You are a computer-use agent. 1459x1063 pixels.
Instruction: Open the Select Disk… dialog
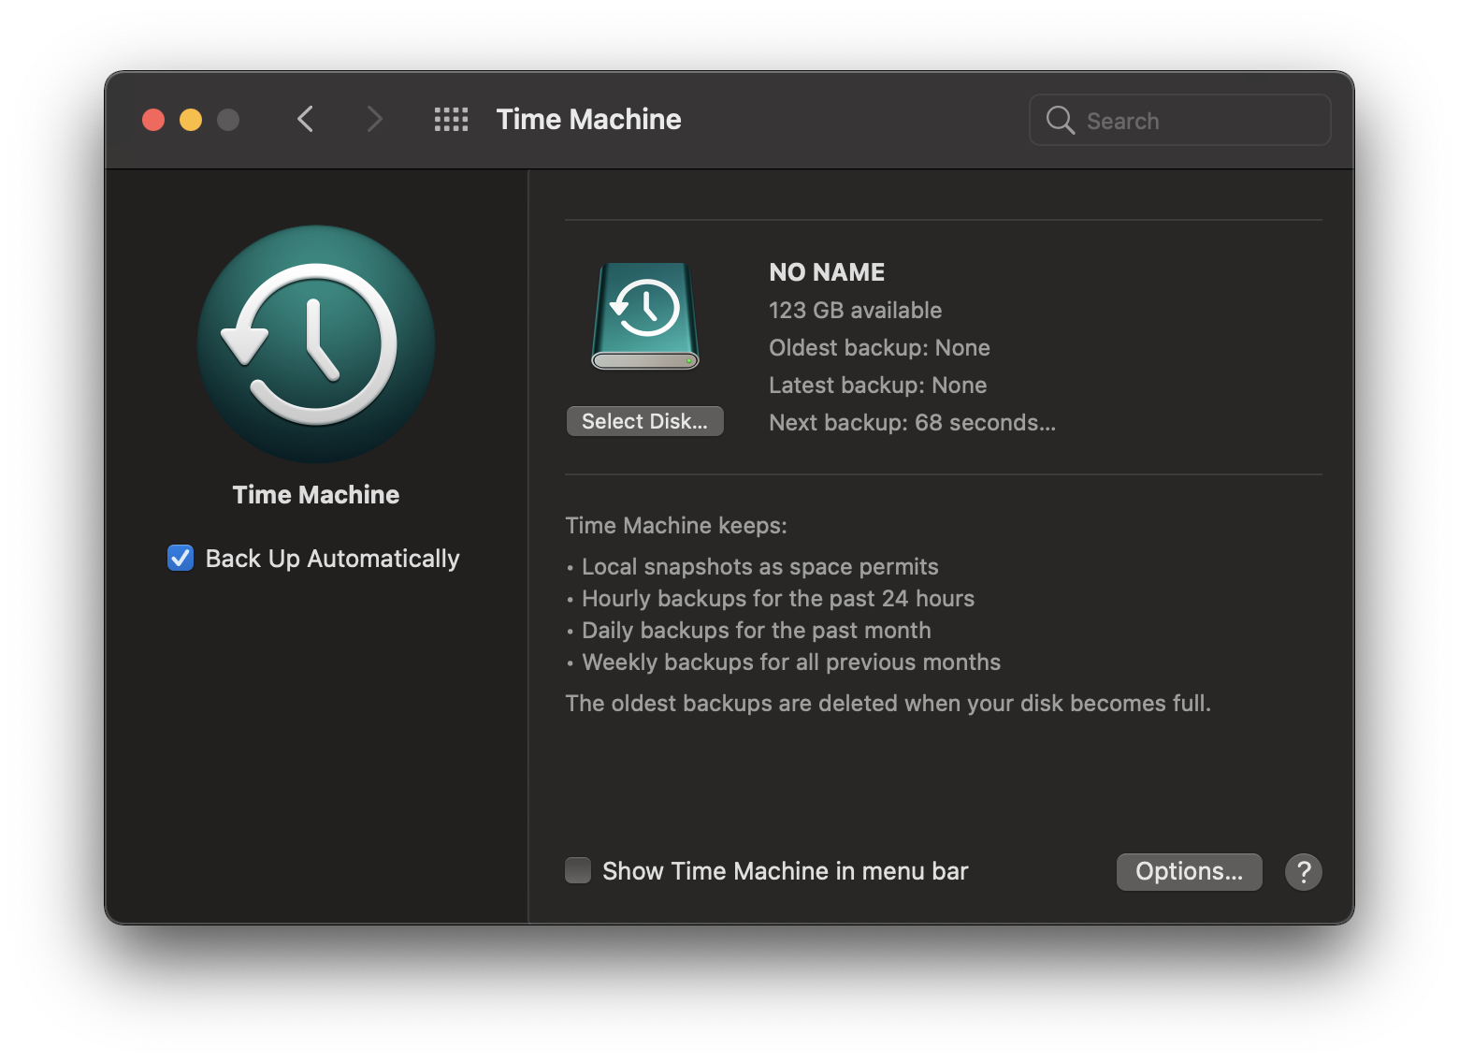(645, 421)
